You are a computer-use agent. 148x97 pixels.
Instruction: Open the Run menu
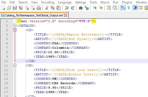click(x=116, y=2)
